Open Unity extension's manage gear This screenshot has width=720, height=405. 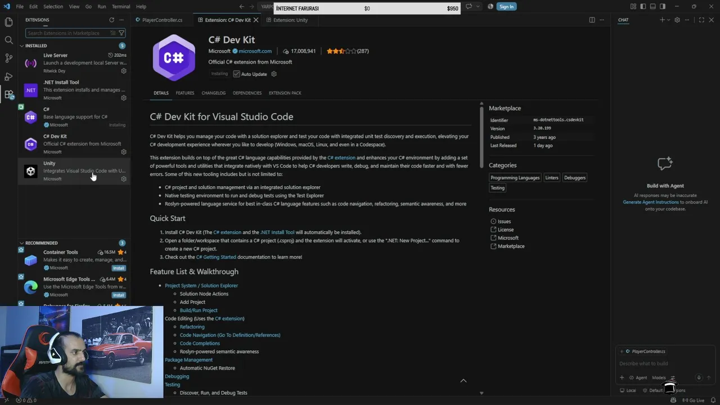click(x=124, y=179)
